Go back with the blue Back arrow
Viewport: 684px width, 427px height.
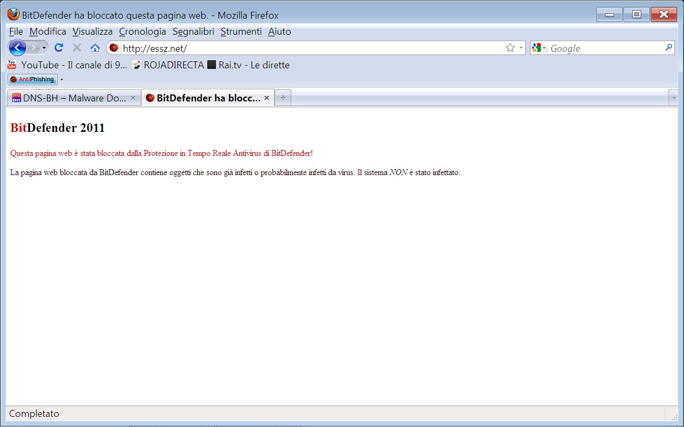(x=17, y=48)
